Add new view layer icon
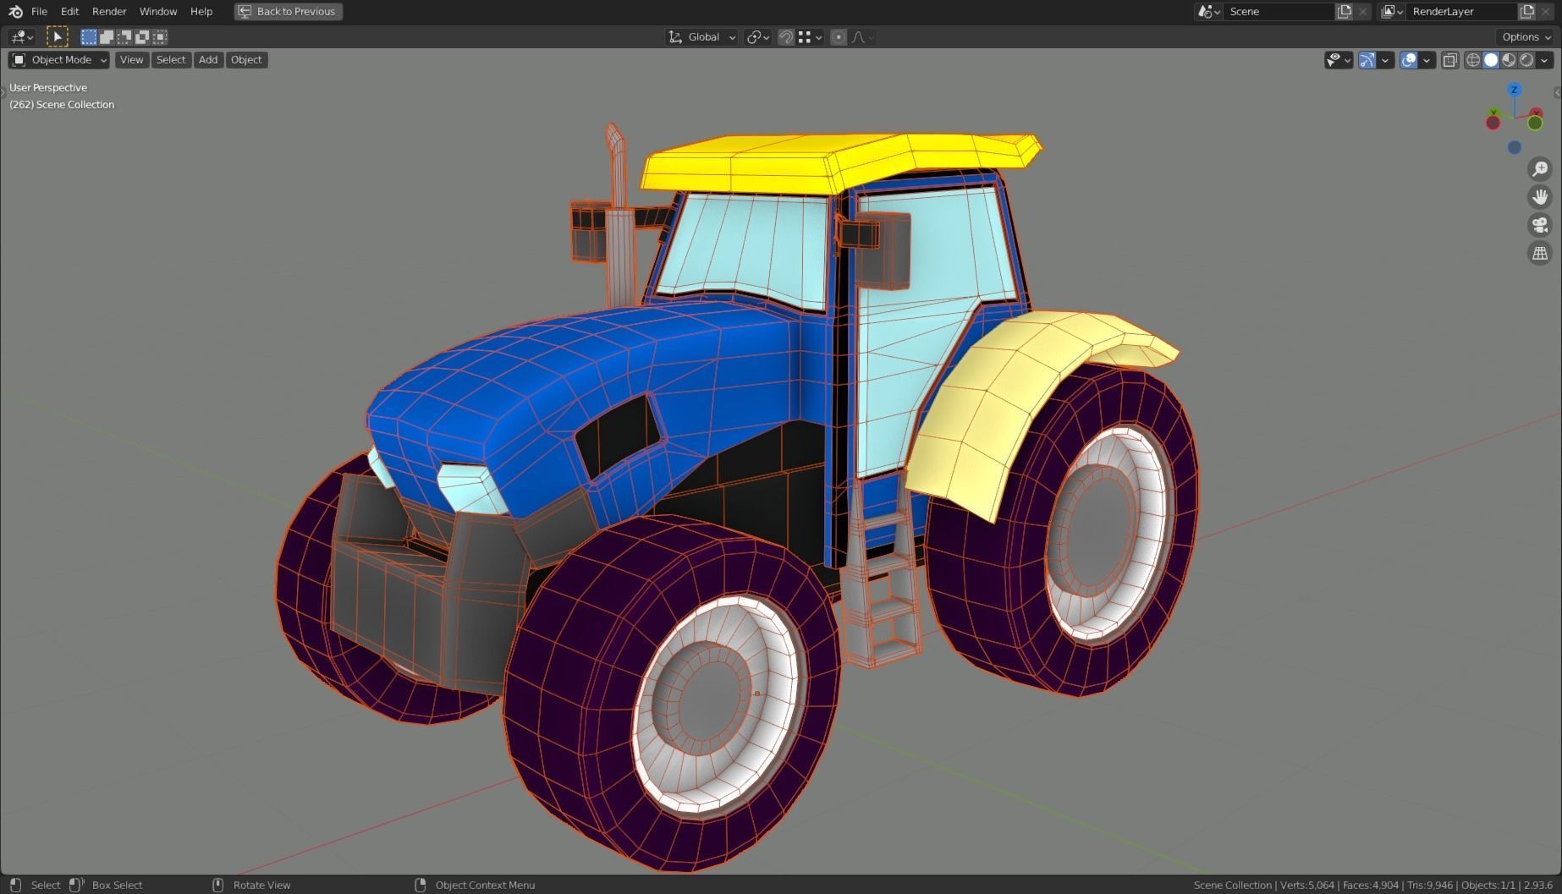This screenshot has width=1562, height=894. [1527, 12]
